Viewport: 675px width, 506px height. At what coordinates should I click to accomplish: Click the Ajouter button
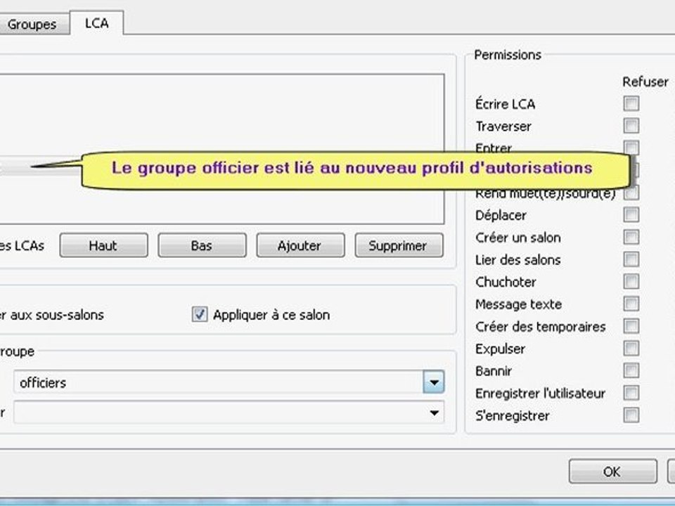click(x=300, y=245)
